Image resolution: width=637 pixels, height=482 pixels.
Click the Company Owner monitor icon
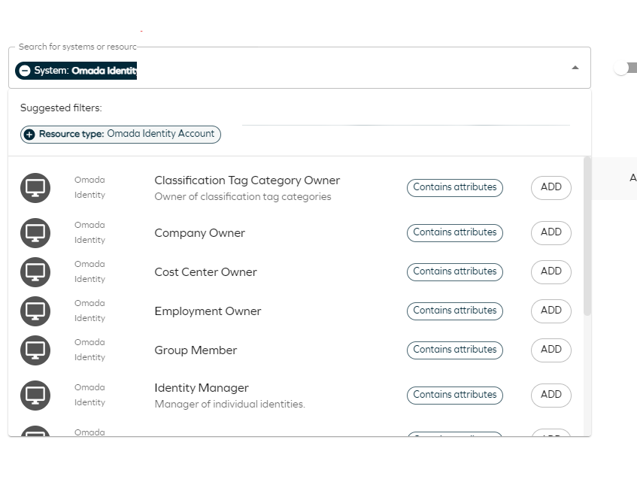click(x=35, y=232)
